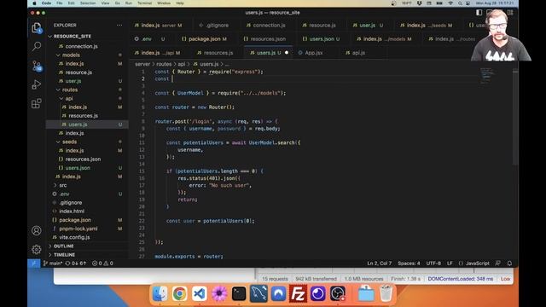Switch to the package.json tab
546x307 pixels.
204,39
